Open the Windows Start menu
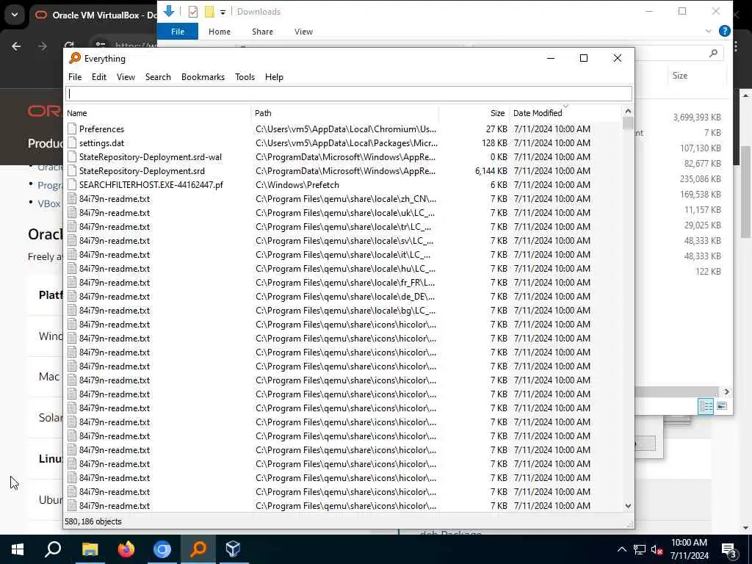This screenshot has height=564, width=752. pyautogui.click(x=18, y=549)
